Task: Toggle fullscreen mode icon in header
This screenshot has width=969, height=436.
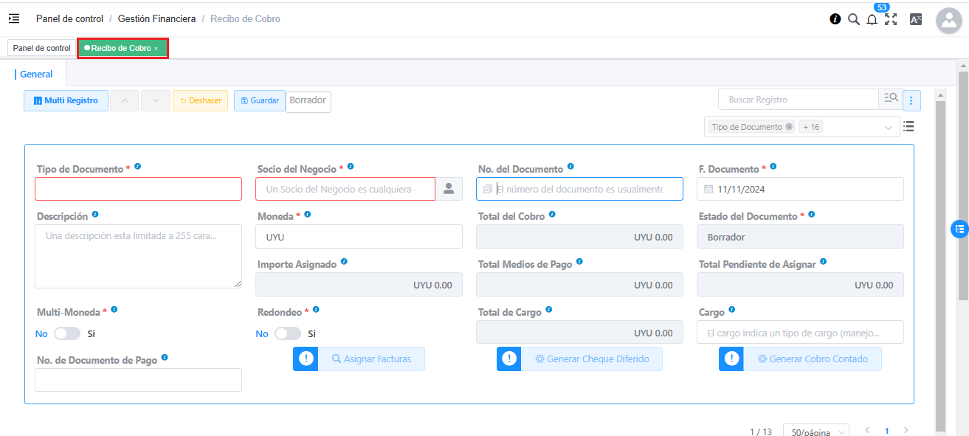Action: pos(891,19)
